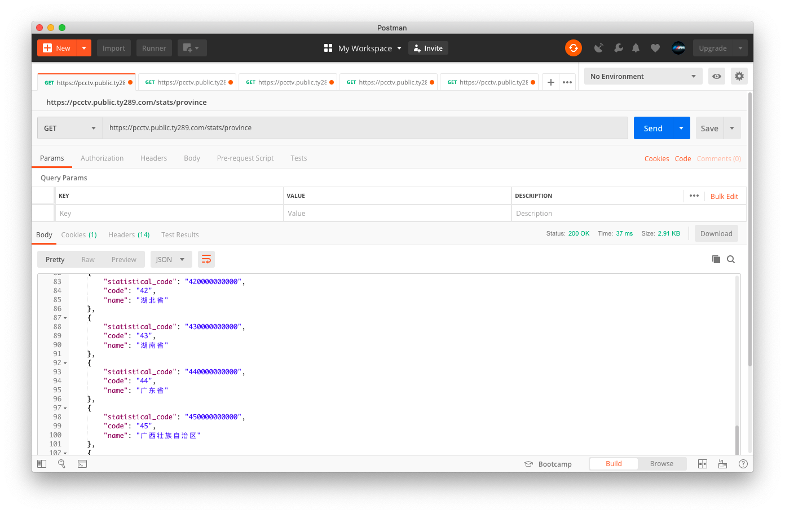Copy response body to clipboard

716,259
